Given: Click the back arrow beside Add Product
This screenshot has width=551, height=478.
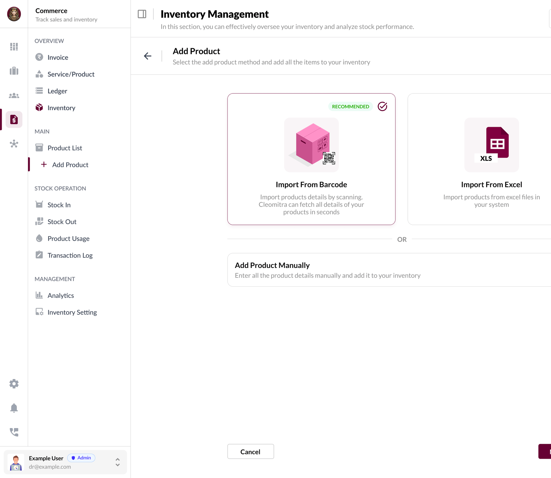Looking at the screenshot, I should point(148,56).
